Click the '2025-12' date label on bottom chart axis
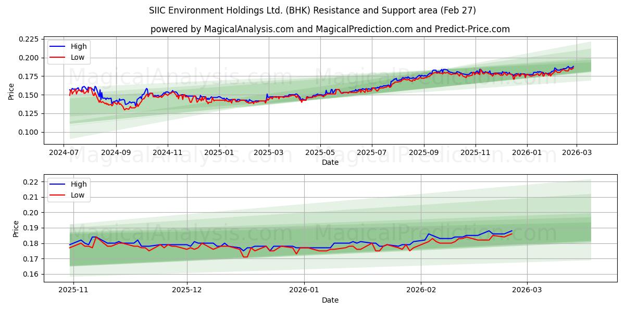Image resolution: width=625 pixels, height=312 pixels. pyautogui.click(x=187, y=291)
